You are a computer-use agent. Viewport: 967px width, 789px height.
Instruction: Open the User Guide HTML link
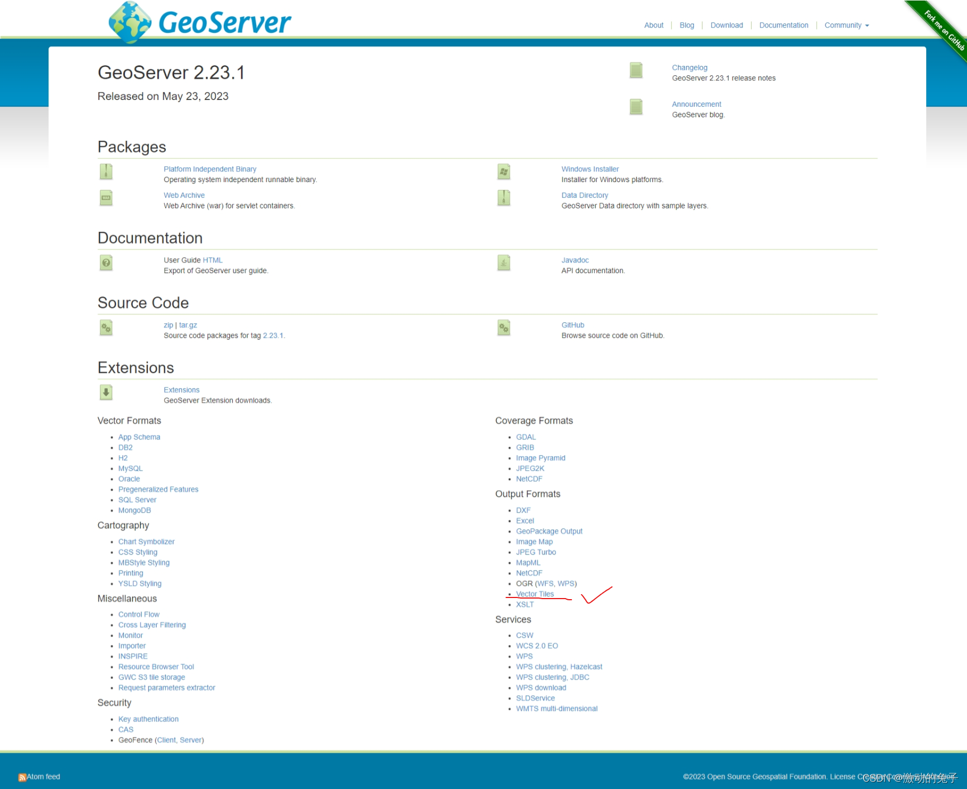point(213,260)
